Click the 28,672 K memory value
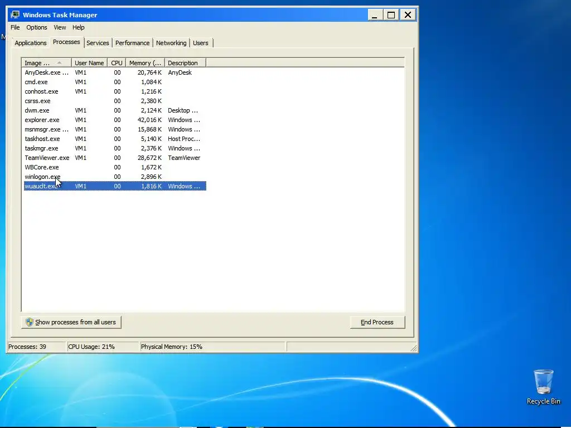This screenshot has height=428, width=571. click(149, 158)
